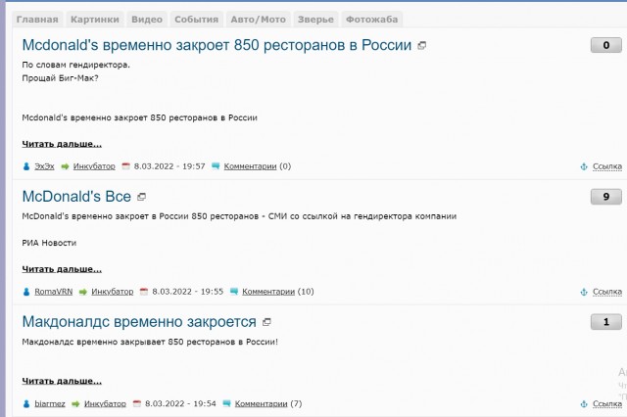
Task: Click user icon beside biarmez
Action: tap(26, 404)
